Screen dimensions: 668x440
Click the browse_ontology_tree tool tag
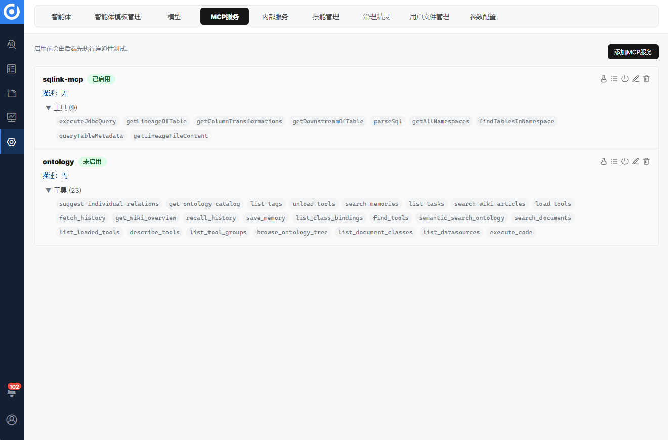pos(292,232)
